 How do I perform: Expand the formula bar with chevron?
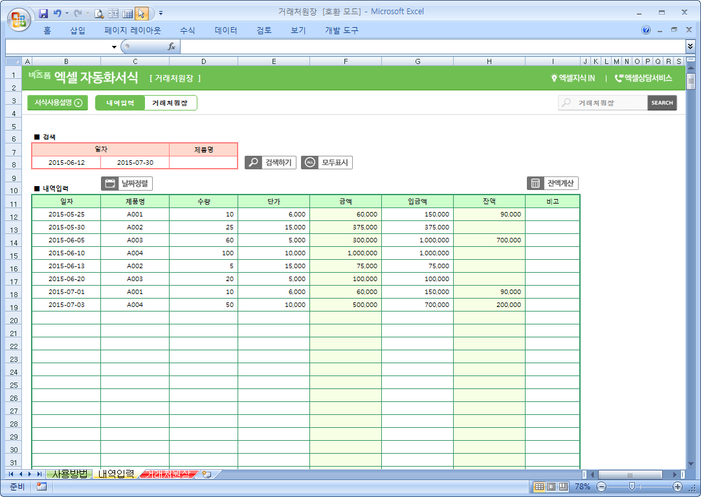pos(691,47)
